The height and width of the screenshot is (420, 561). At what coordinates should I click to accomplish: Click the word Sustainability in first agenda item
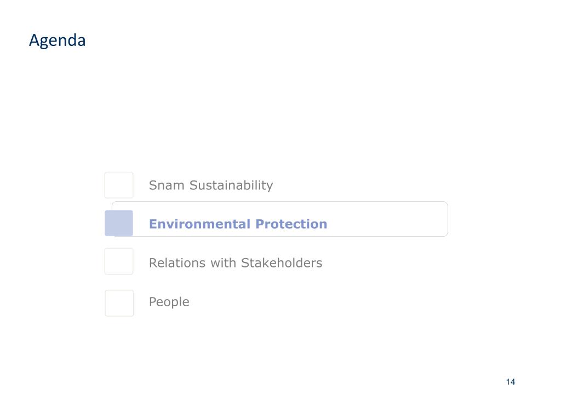[x=231, y=186]
